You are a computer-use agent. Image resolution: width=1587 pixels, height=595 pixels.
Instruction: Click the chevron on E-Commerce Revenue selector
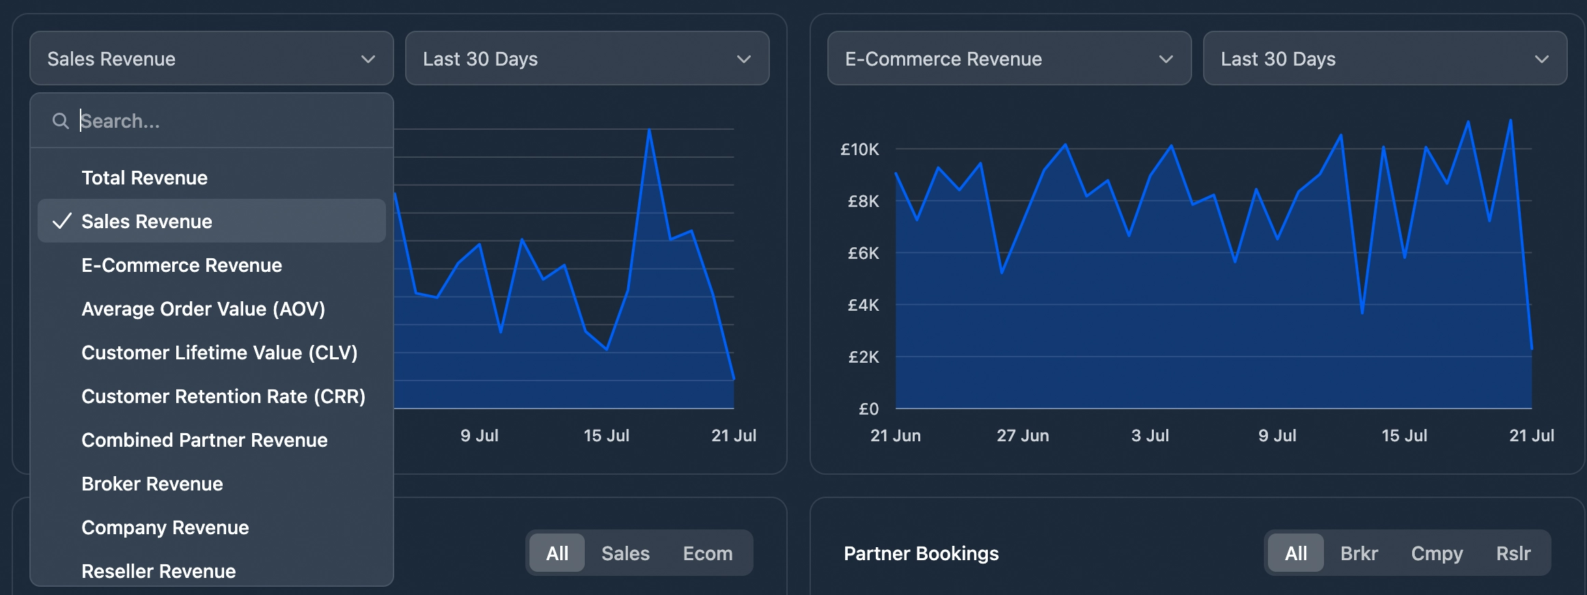click(x=1165, y=59)
